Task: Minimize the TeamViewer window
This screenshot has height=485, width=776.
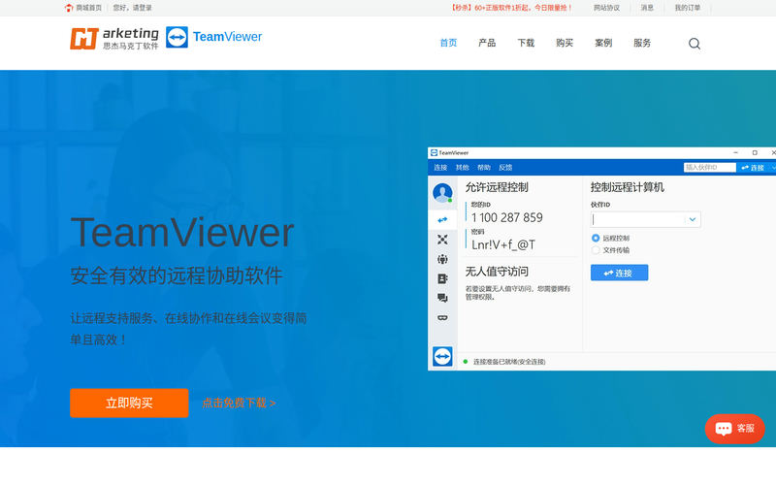Action: 735,153
